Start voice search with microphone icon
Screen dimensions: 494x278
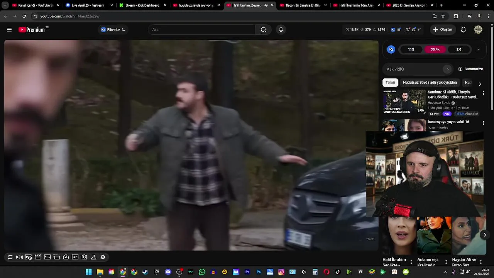point(281,30)
